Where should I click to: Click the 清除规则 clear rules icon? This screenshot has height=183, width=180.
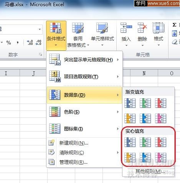point(51,152)
